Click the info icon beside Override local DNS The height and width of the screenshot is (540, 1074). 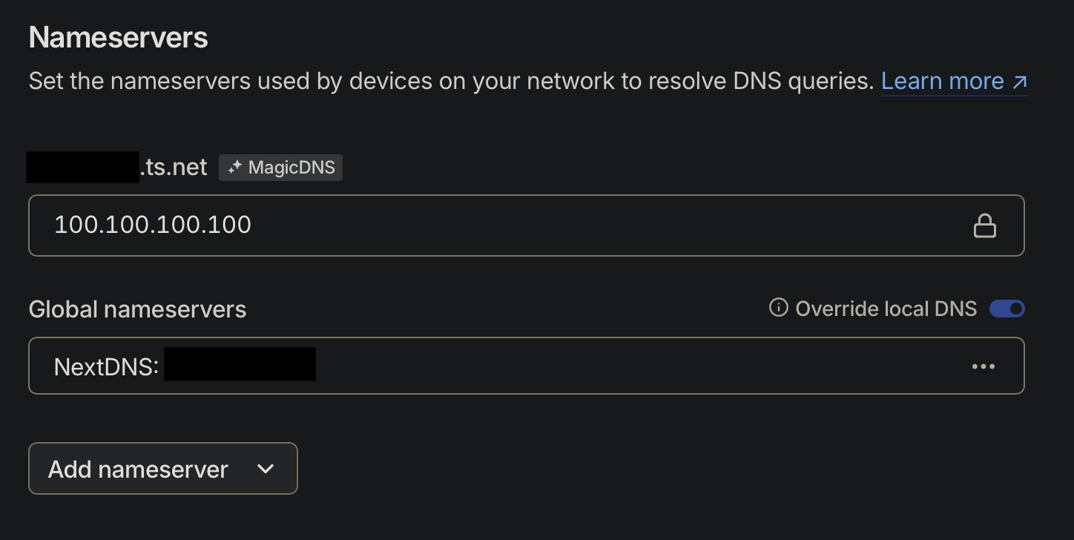[777, 308]
